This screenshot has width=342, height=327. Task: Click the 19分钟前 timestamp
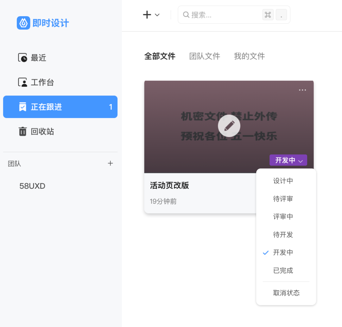(163, 201)
